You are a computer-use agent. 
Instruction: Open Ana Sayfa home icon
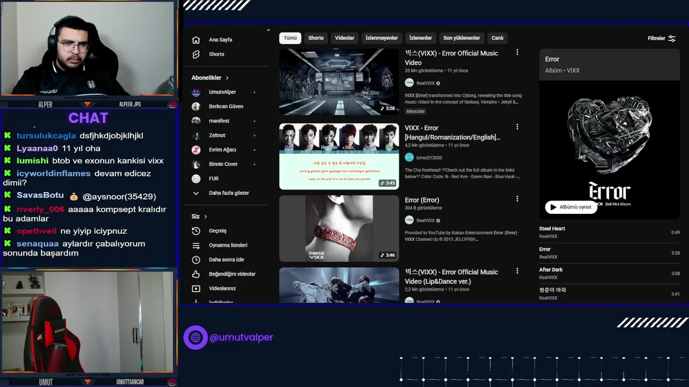196,40
